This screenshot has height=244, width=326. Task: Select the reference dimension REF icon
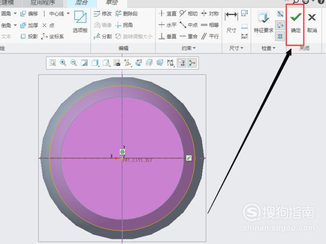(x=244, y=36)
